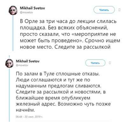The image size is (124, 124).
Task: Click the sentence 'Срочно ищем новое место'
Action: [x=70, y=43]
